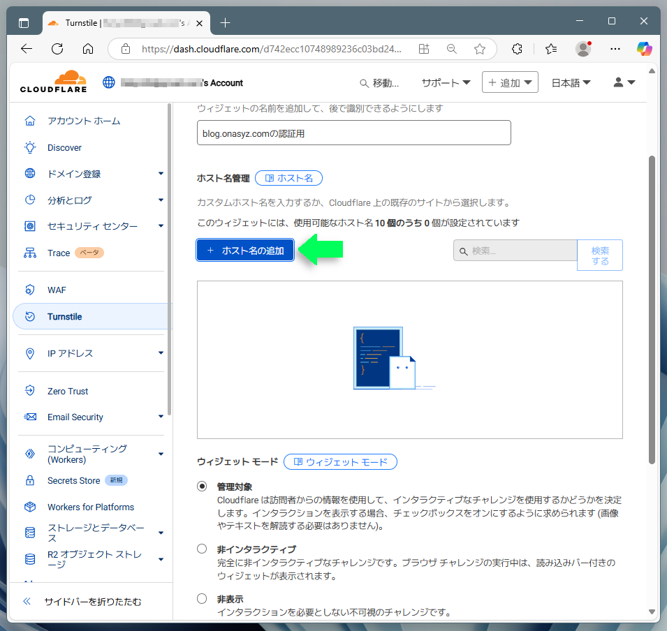This screenshot has height=631, width=667.
Task: Click the Workers for Platforms cube icon
Action: coord(30,507)
